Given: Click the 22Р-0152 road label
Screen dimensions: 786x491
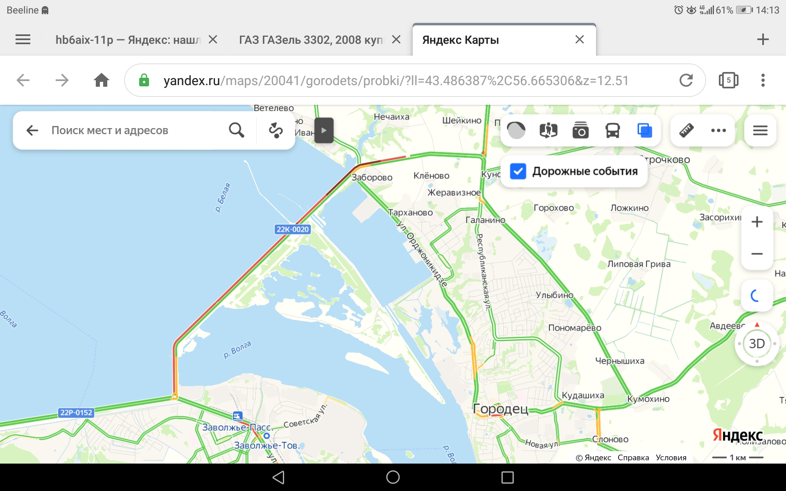Looking at the screenshot, I should tap(77, 412).
